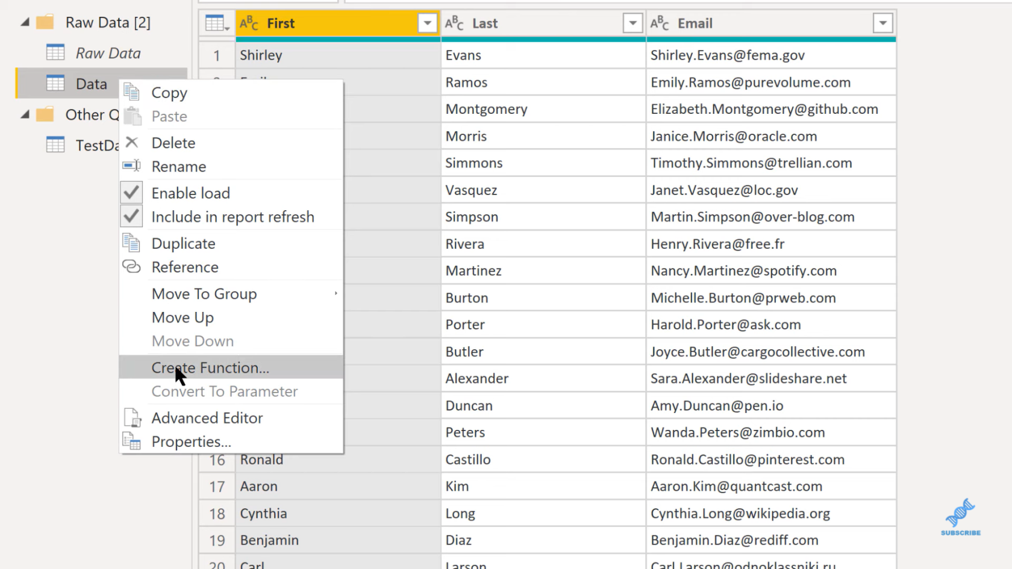Click the Other Queries folder icon
This screenshot has height=569, width=1012.
[x=45, y=114]
